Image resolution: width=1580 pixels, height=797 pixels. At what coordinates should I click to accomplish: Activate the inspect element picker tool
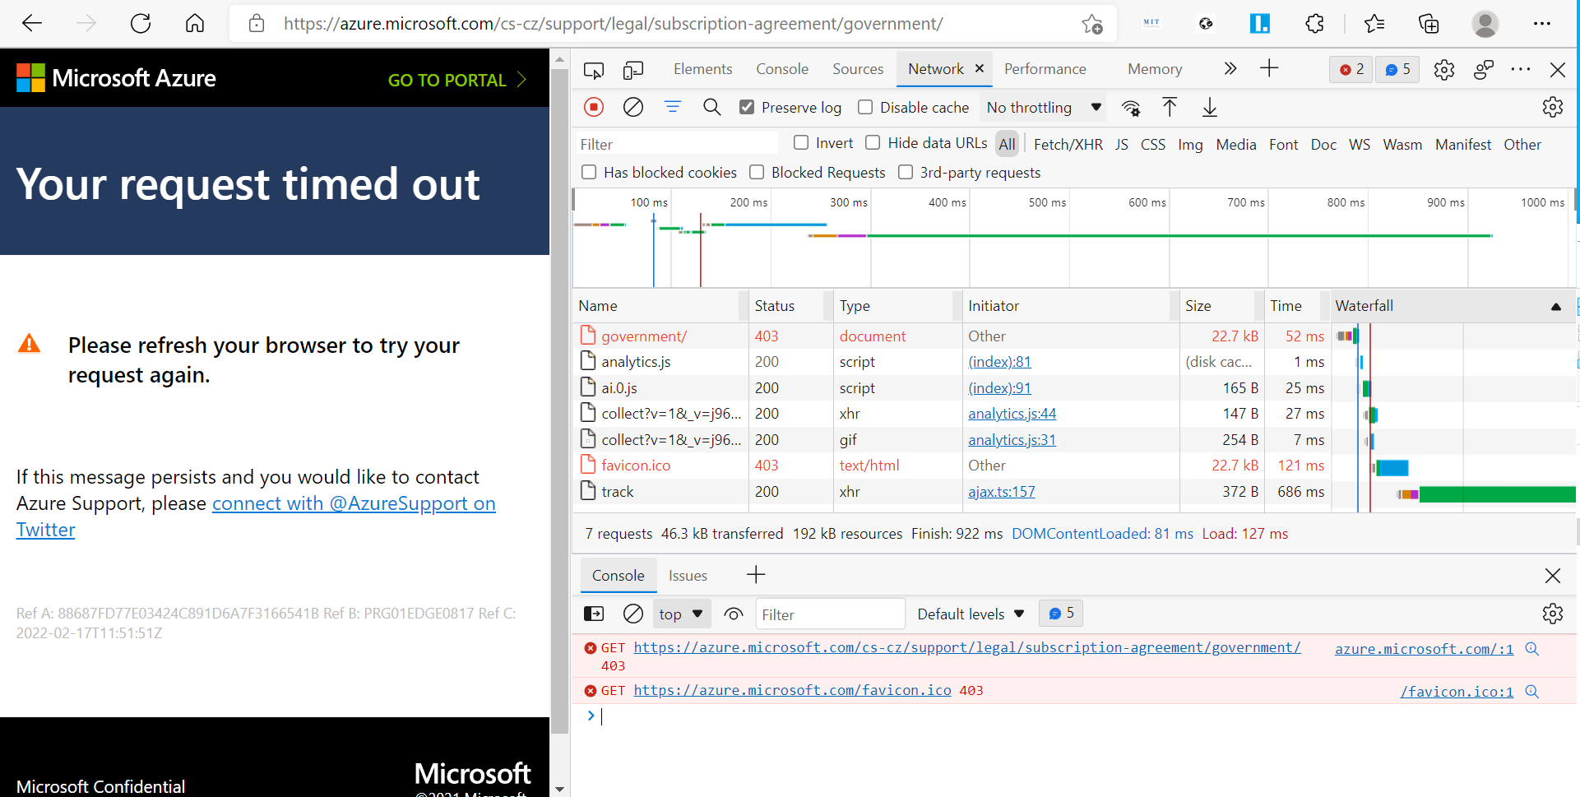[593, 70]
